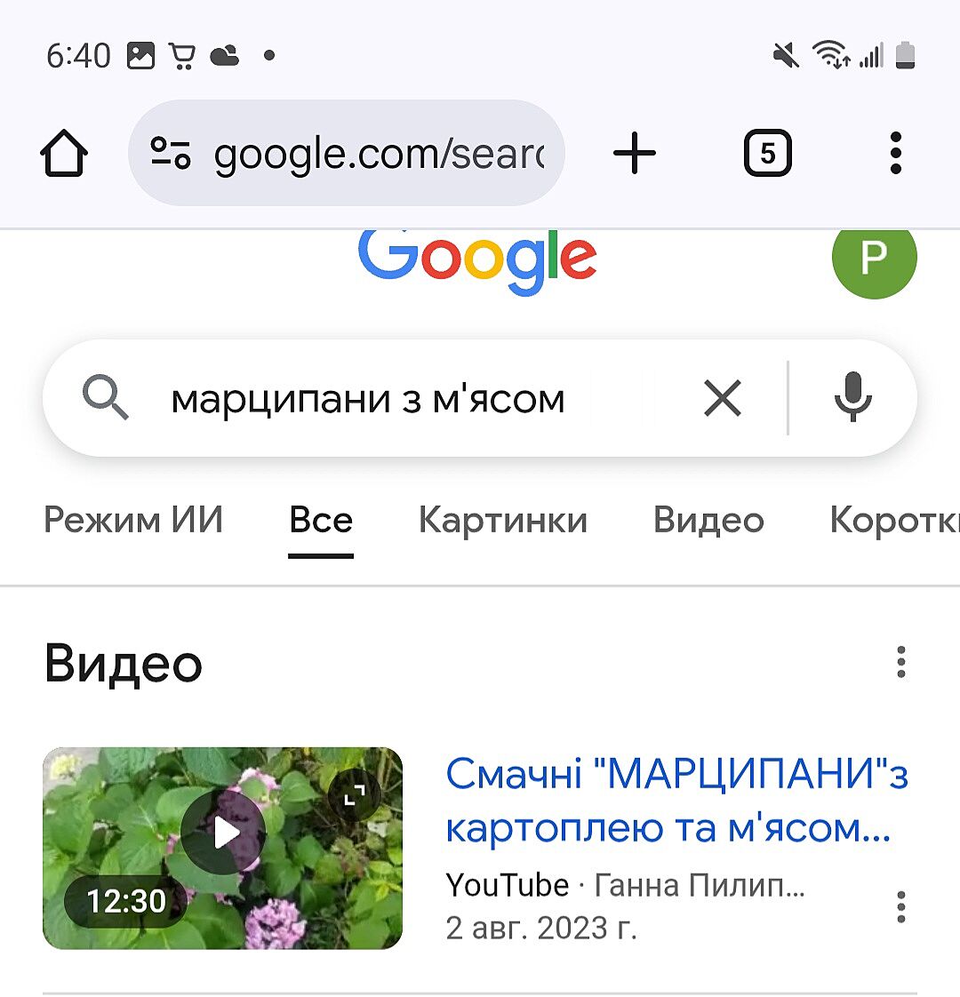Screen dimensions: 960x997
Task: Open site settings icon in address bar
Action: coord(170,153)
